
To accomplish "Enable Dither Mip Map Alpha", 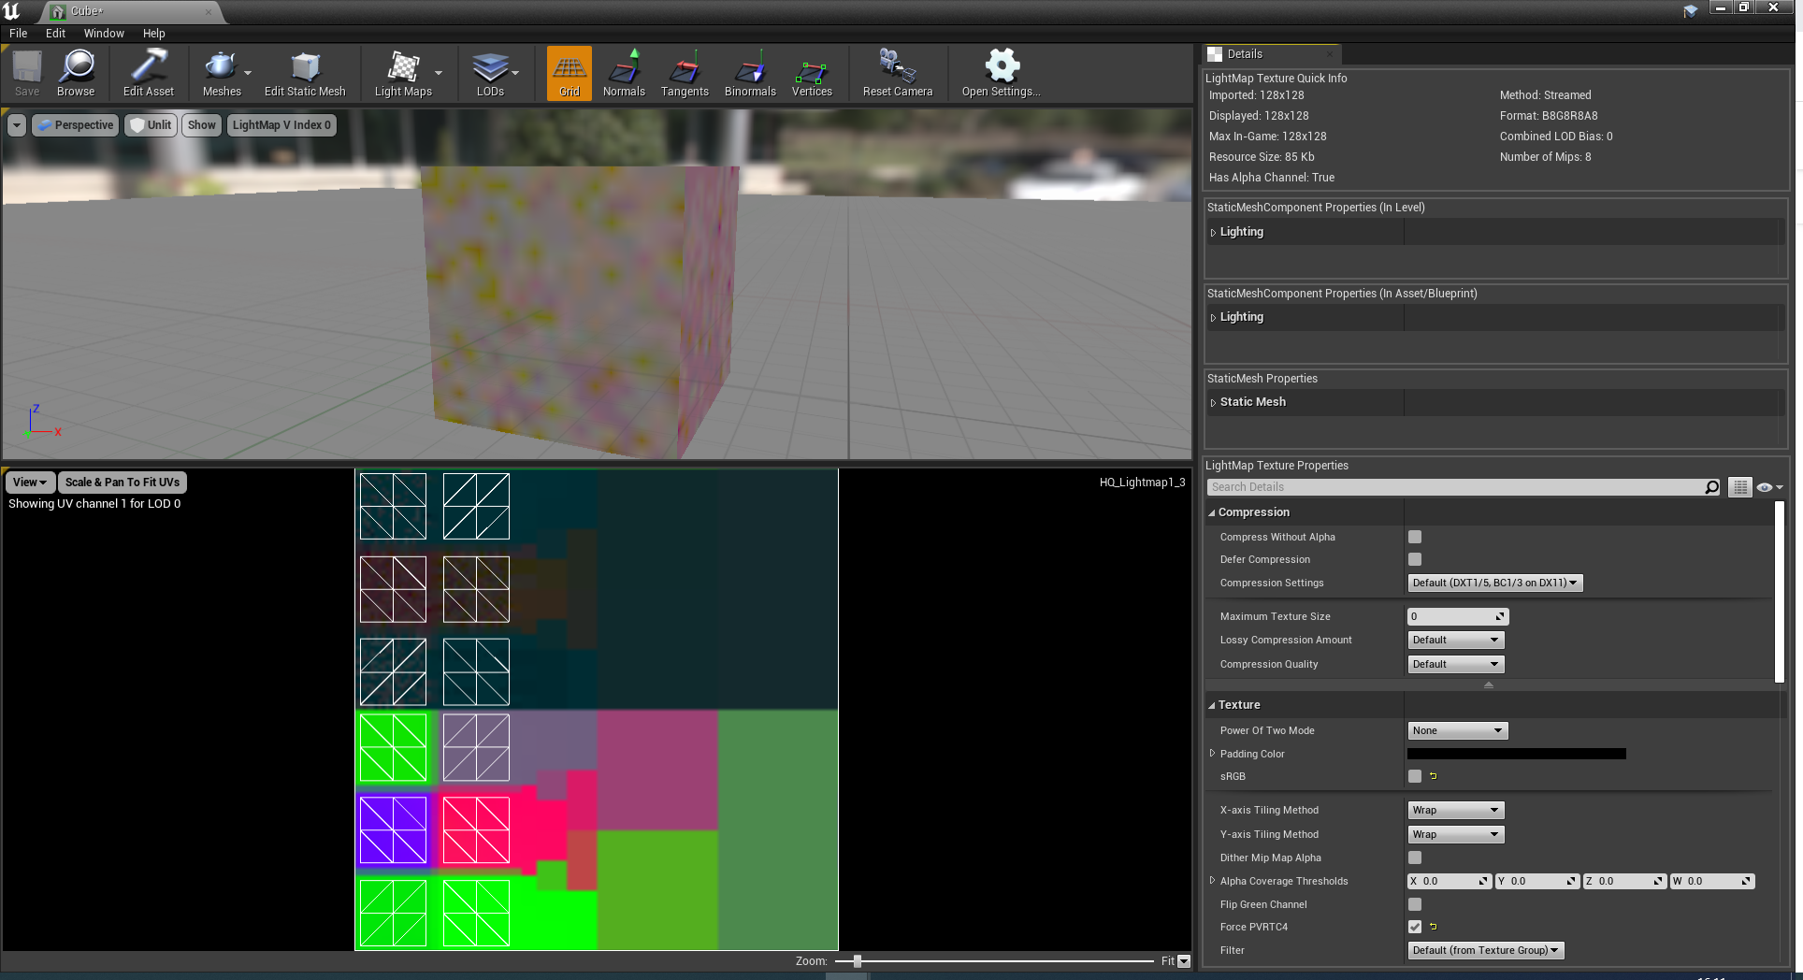I will (x=1415, y=857).
